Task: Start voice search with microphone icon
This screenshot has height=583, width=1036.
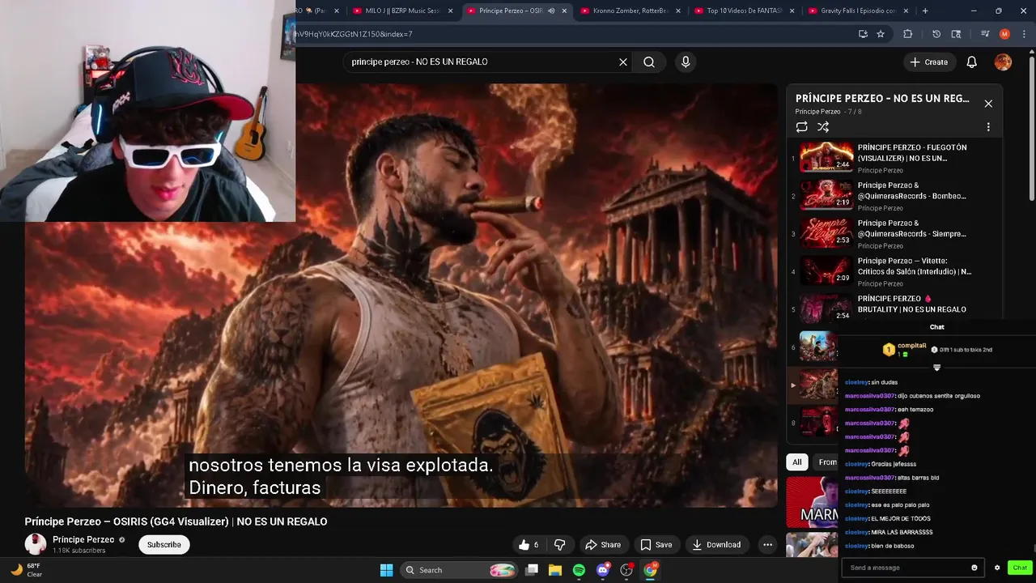Action: pyautogui.click(x=686, y=62)
